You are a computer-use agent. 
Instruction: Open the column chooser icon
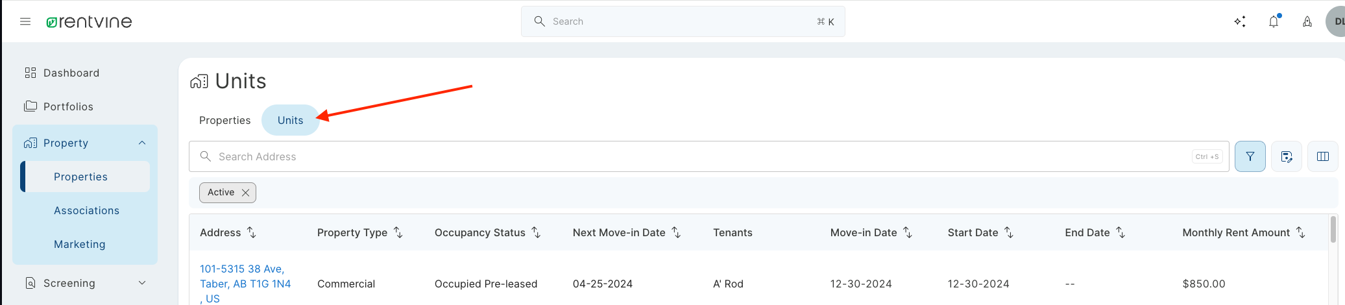coord(1323,156)
